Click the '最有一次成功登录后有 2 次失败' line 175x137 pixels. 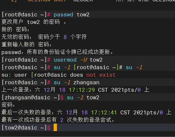point(58,120)
